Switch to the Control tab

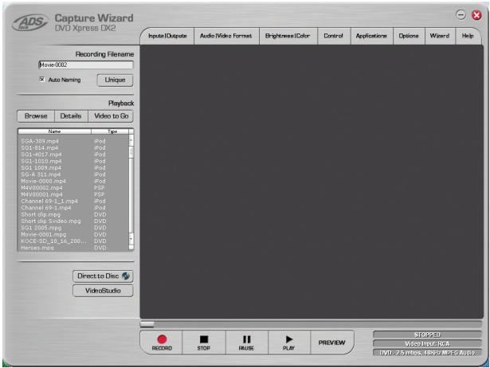pyautogui.click(x=333, y=36)
